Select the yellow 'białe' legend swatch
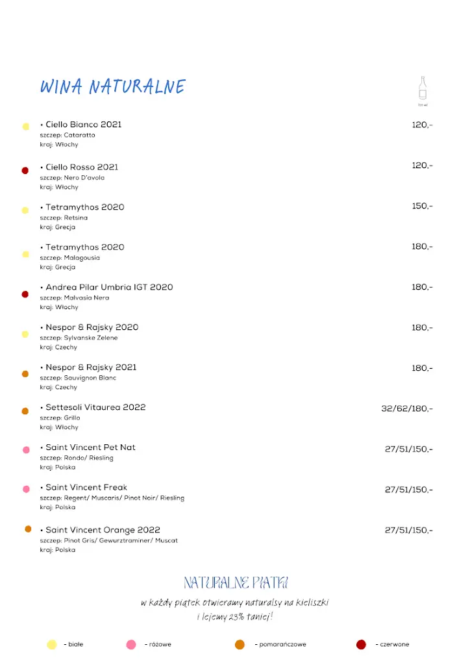Viewport: 470px width, 665px height. (52, 645)
